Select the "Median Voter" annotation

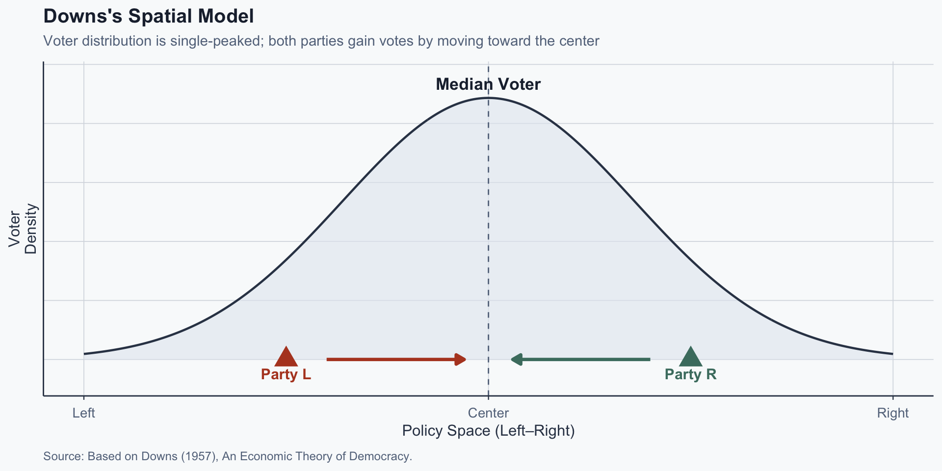[x=488, y=84]
